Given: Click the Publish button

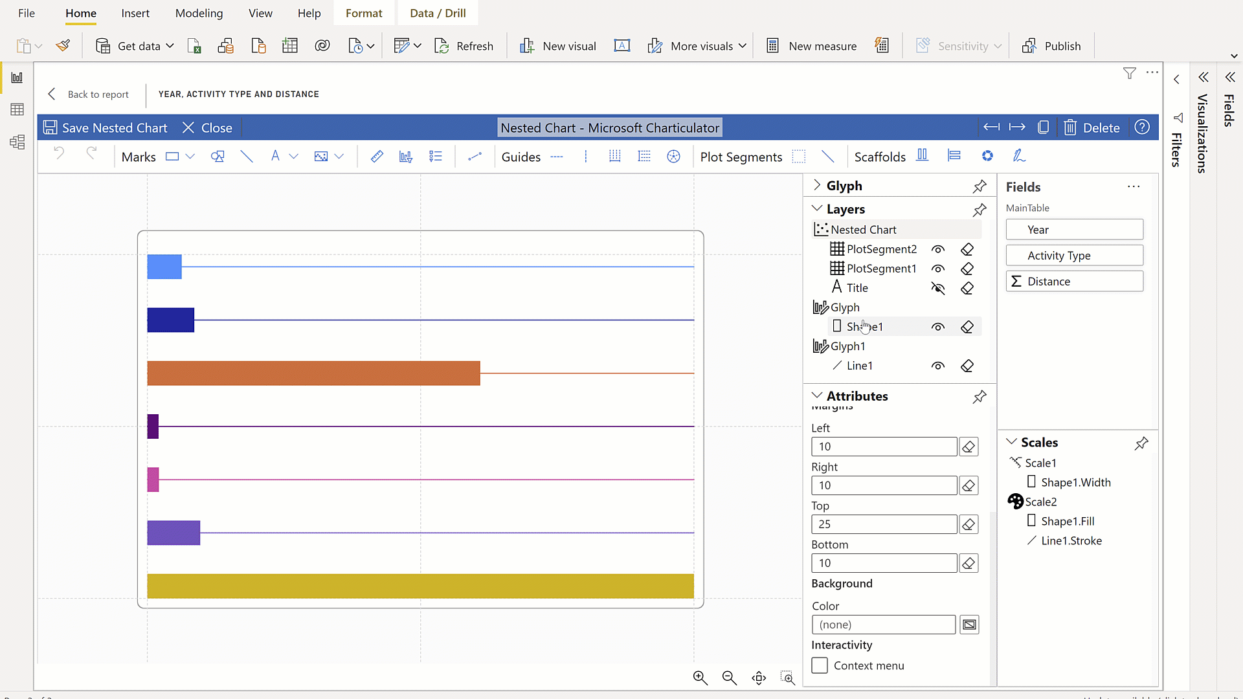Looking at the screenshot, I should [1051, 46].
